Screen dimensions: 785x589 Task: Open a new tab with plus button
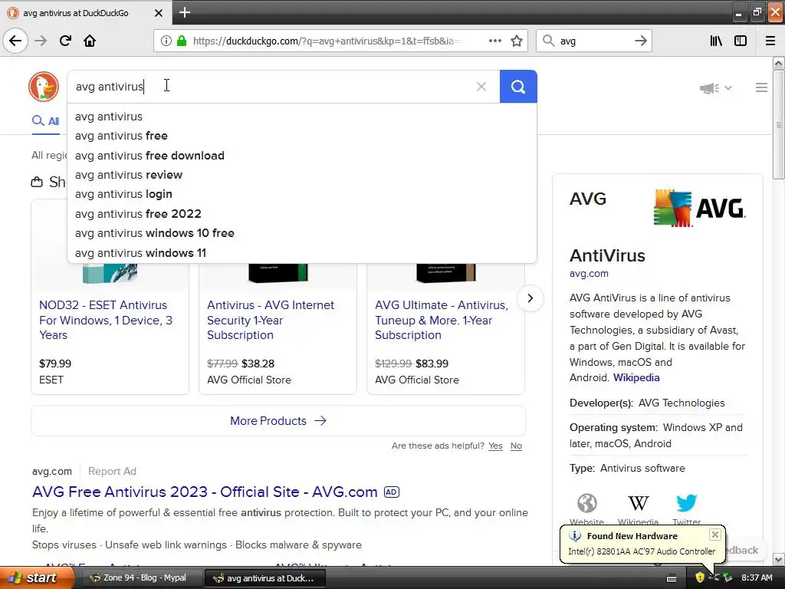(x=184, y=12)
